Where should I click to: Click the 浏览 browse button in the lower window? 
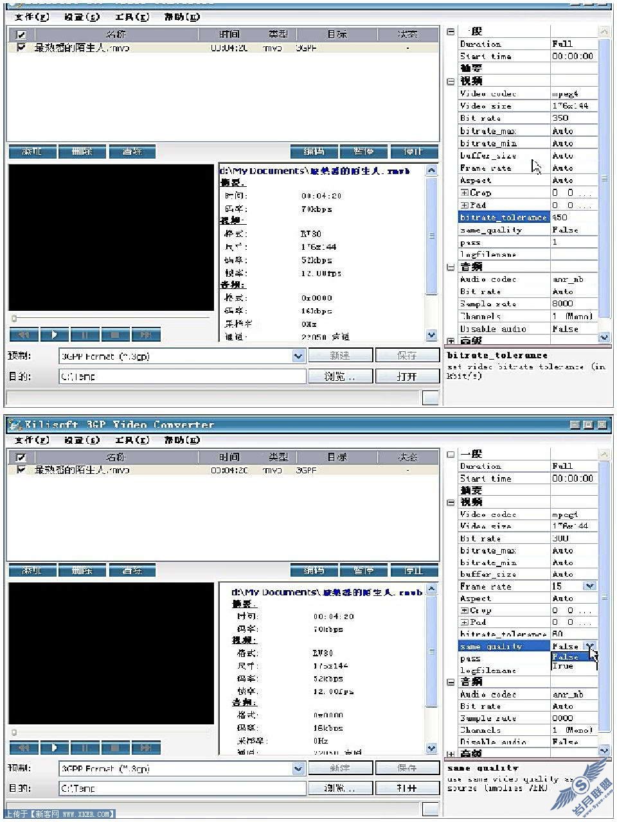(340, 788)
